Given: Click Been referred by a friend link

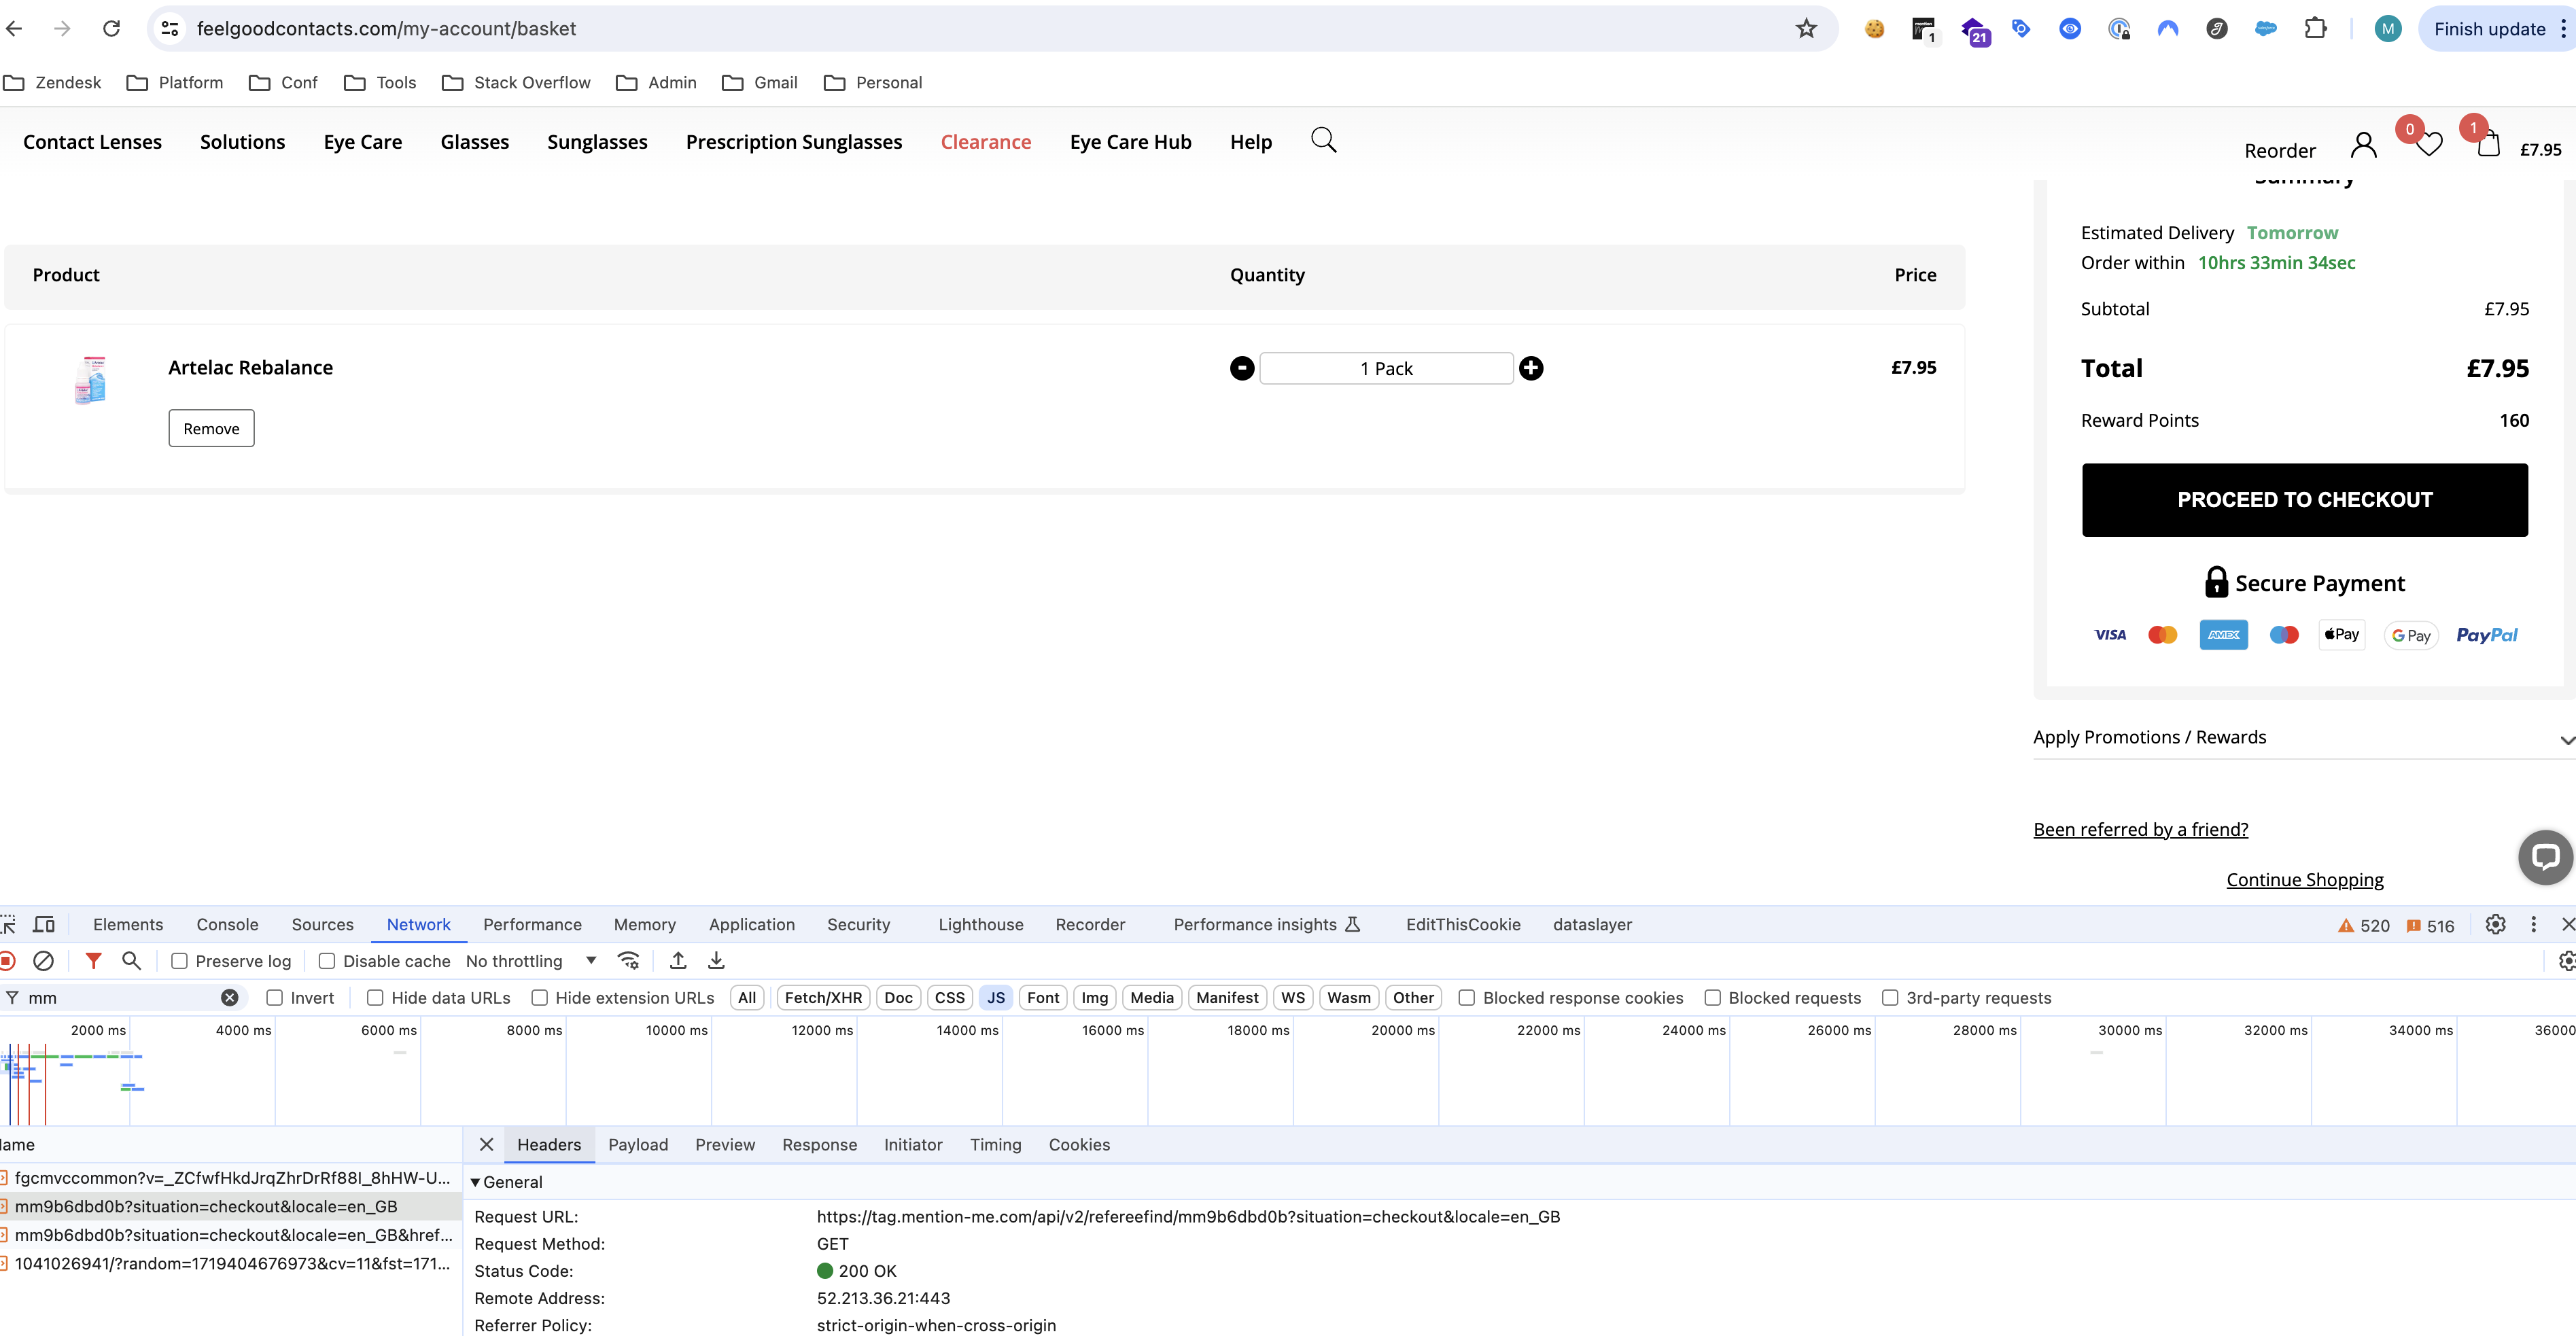Looking at the screenshot, I should tap(2140, 829).
